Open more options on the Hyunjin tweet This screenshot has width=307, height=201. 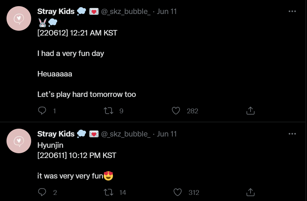pyautogui.click(x=292, y=134)
